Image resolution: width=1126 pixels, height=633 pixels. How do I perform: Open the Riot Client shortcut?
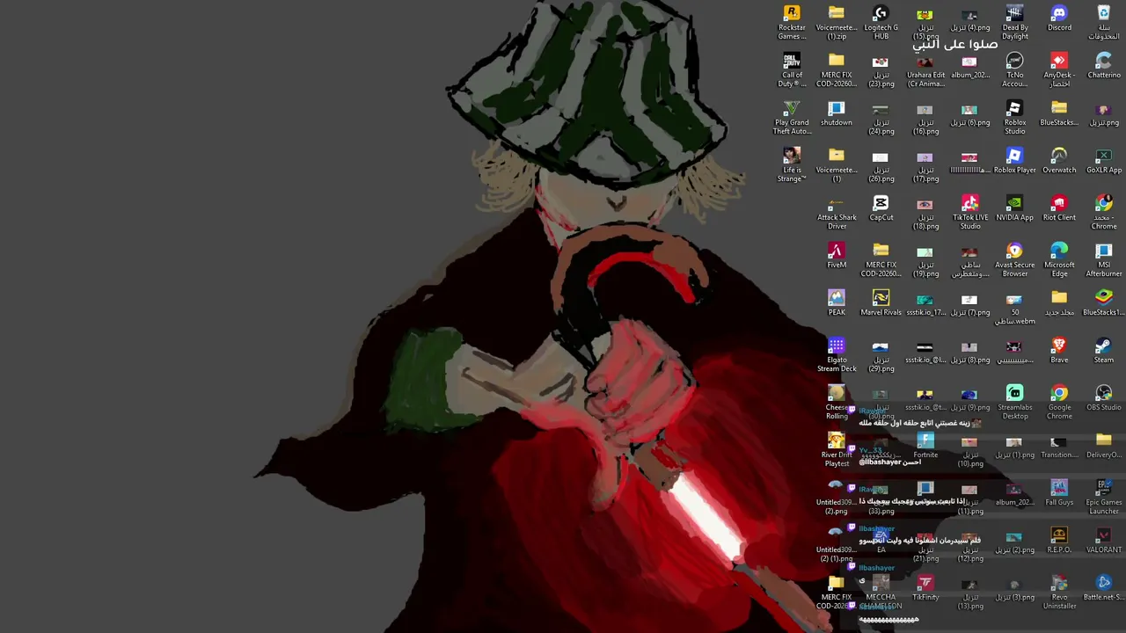tap(1059, 207)
